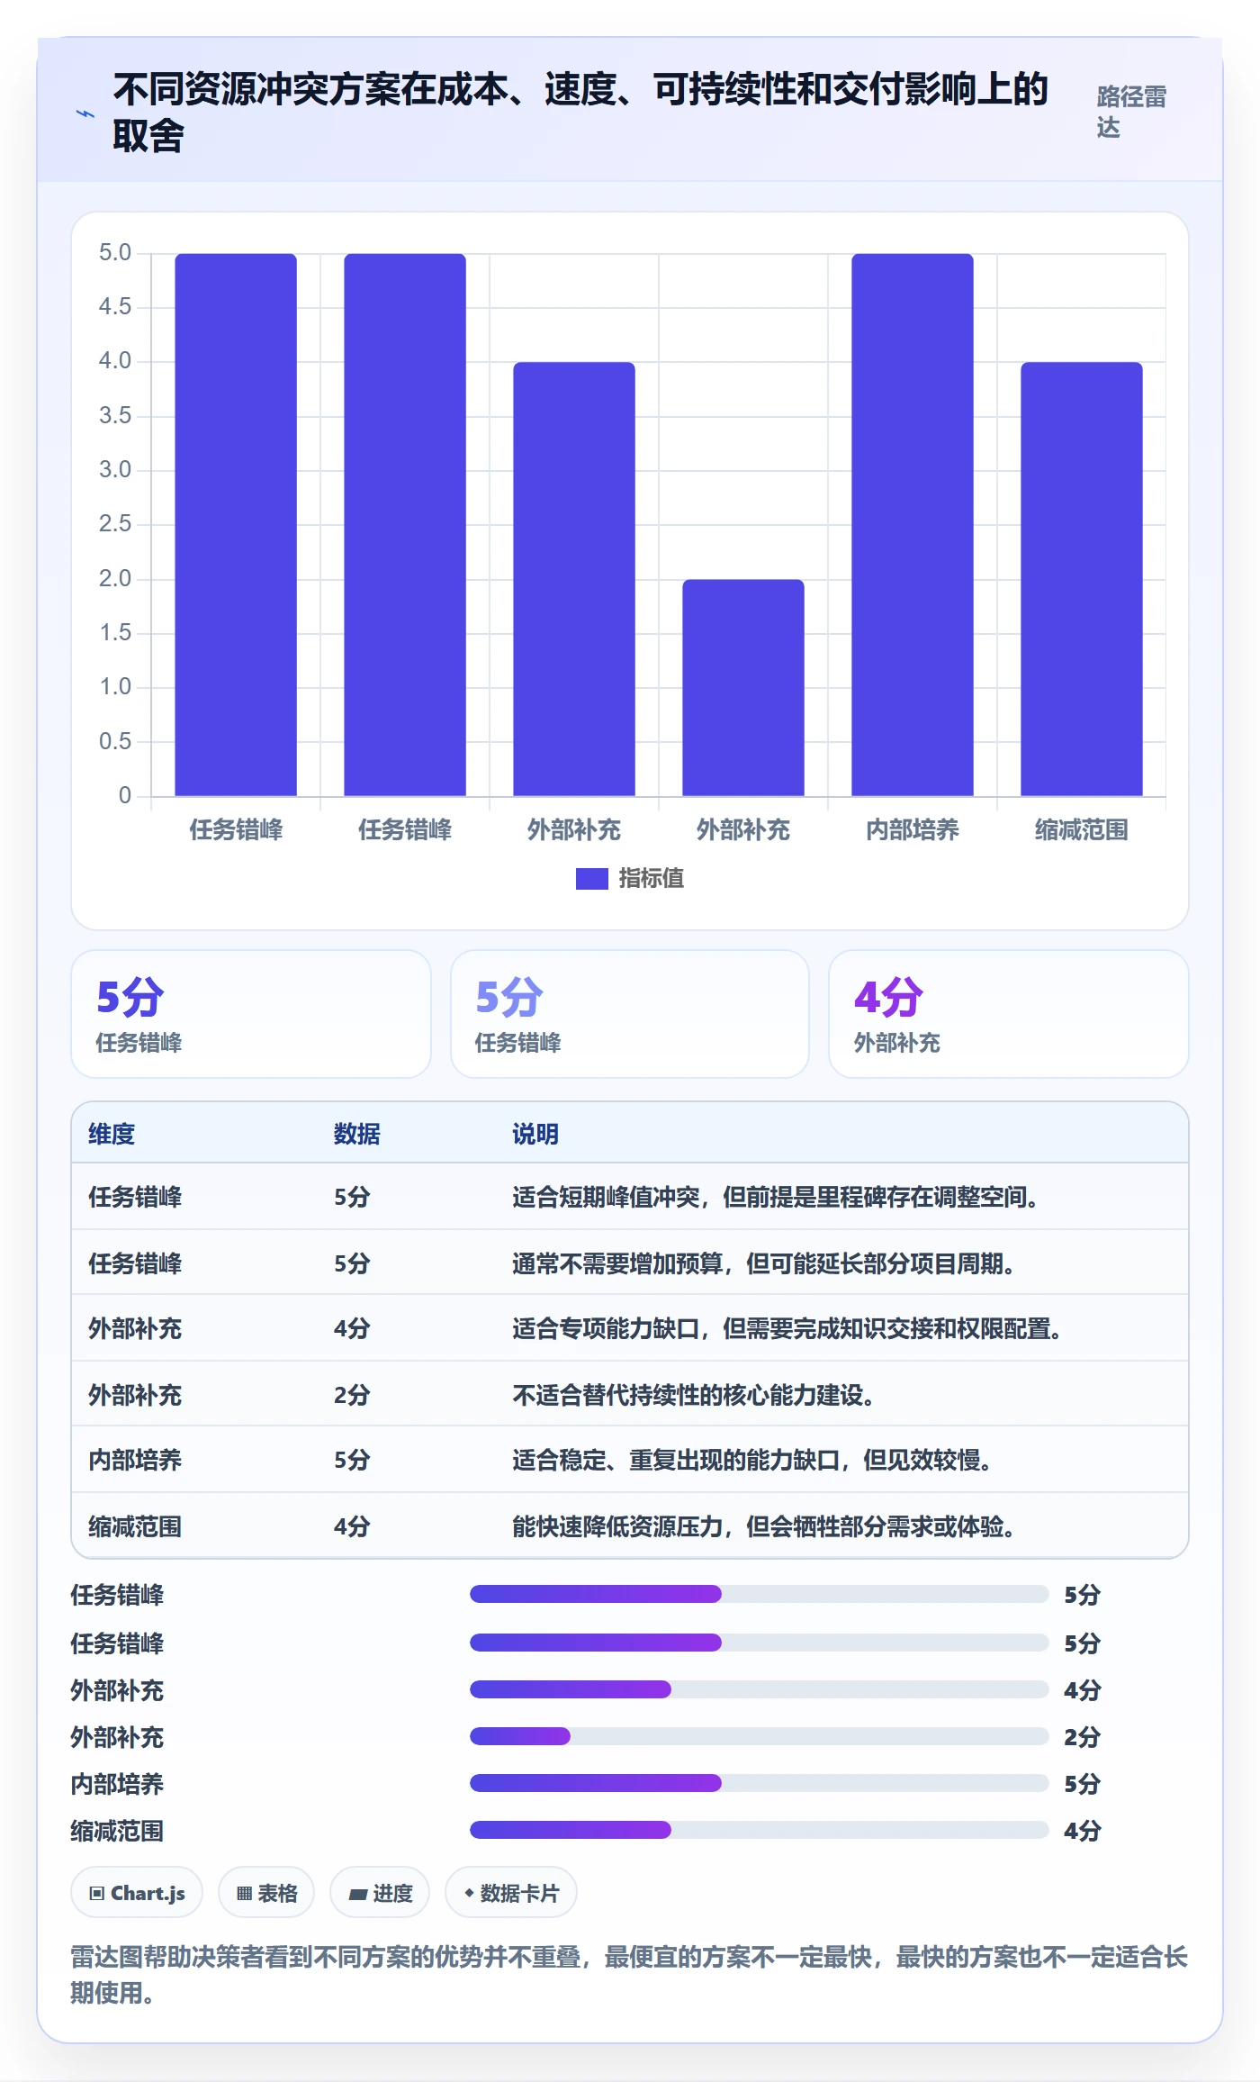Open the 4分 外部补充 data card
1260x2082 pixels.
point(1008,1014)
